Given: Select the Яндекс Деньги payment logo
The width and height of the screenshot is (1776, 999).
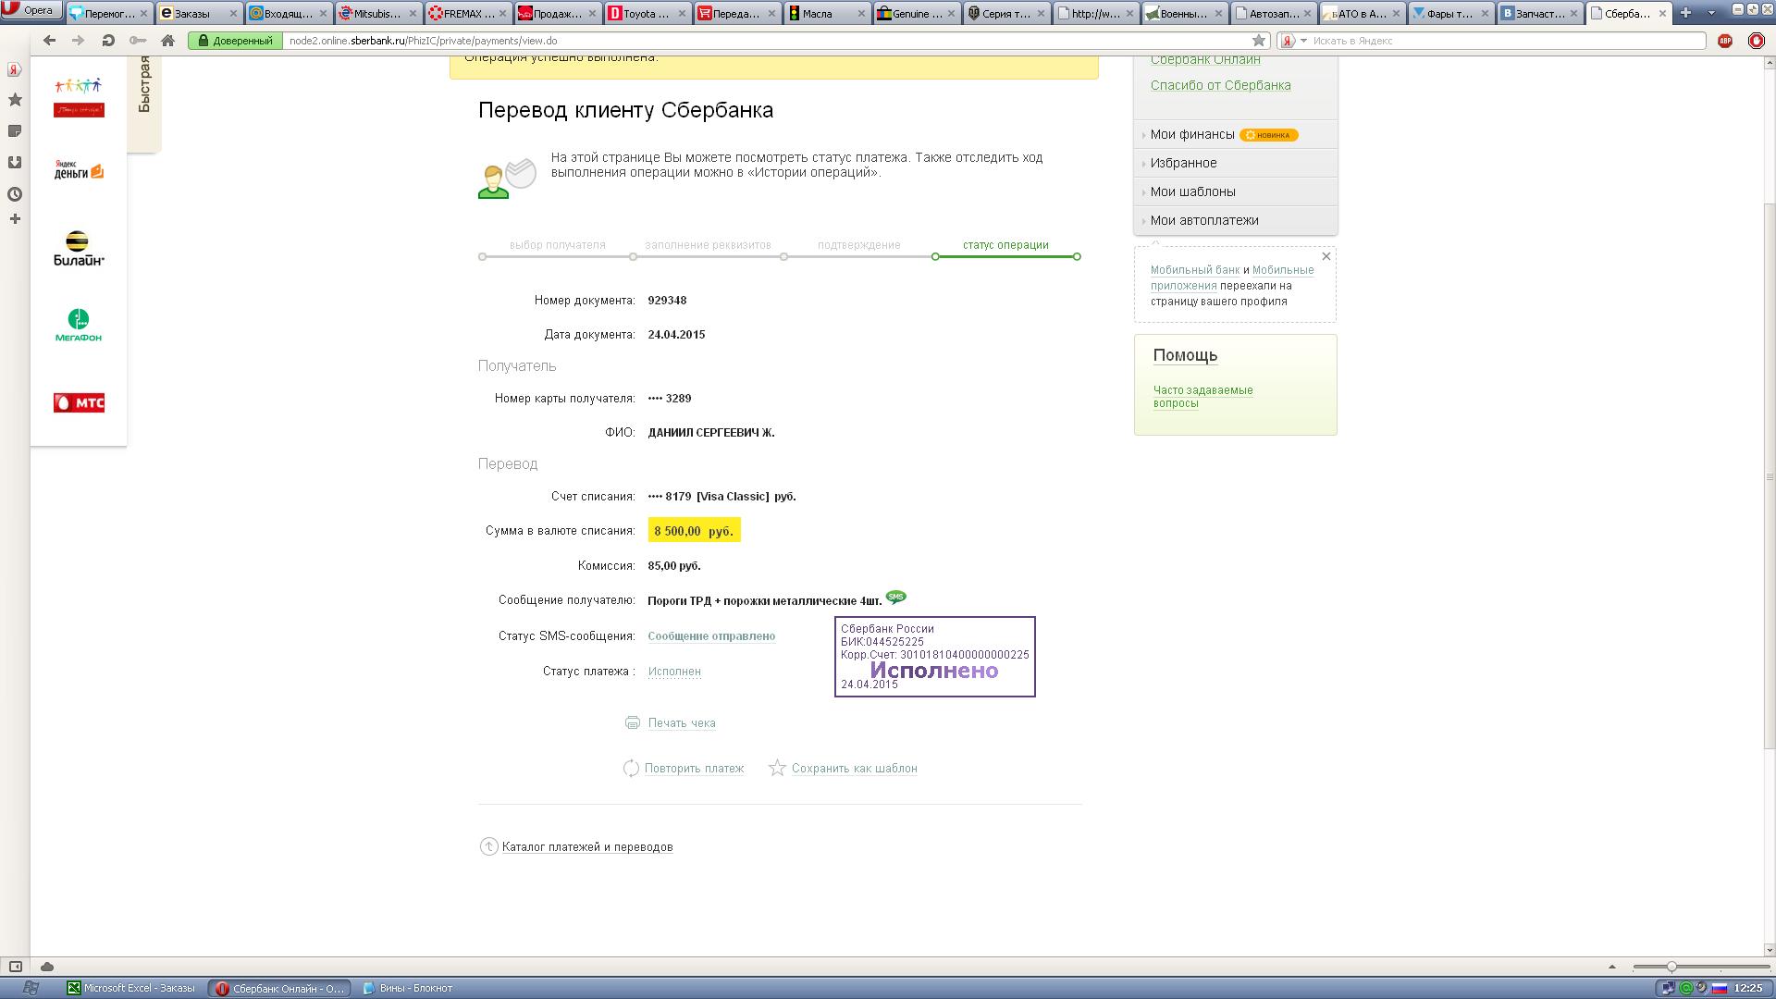Looking at the screenshot, I should click(79, 169).
